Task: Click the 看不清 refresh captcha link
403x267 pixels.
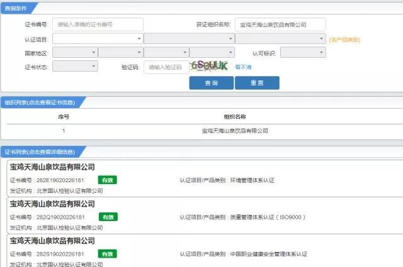Action: tap(243, 67)
